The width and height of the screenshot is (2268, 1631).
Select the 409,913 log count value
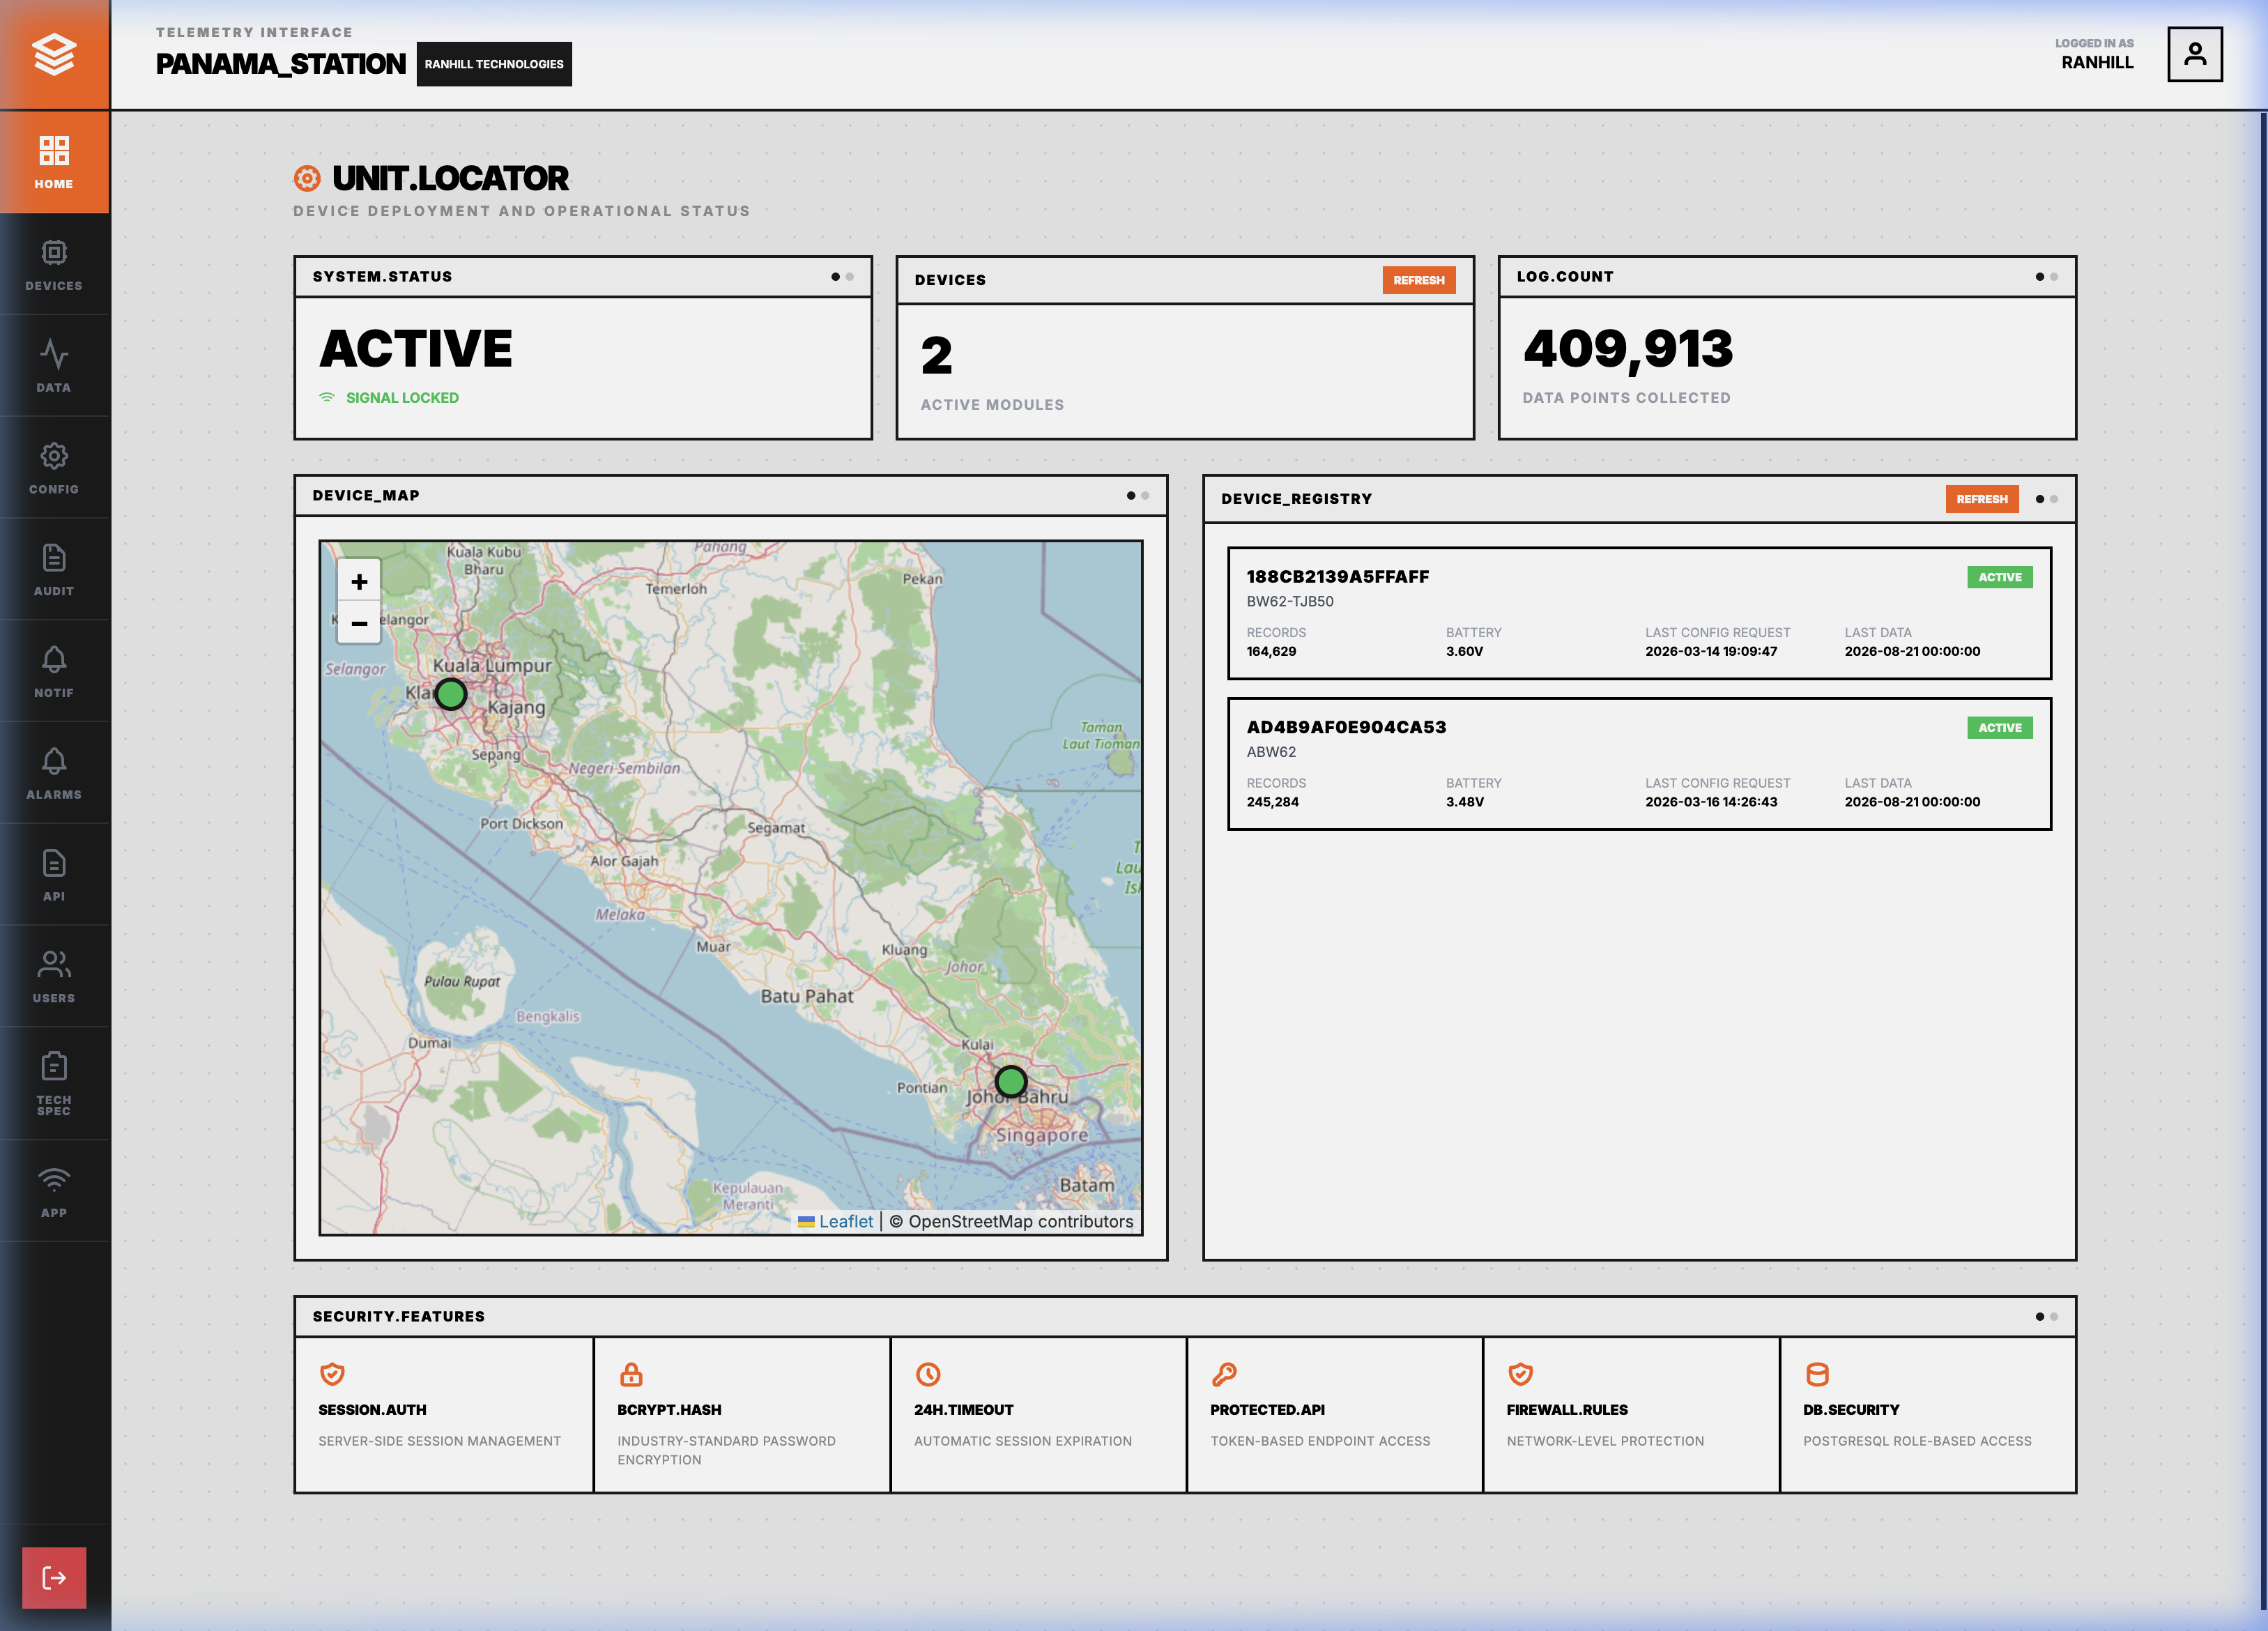point(1628,349)
